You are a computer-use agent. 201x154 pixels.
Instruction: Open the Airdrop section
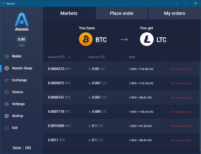tap(17, 116)
